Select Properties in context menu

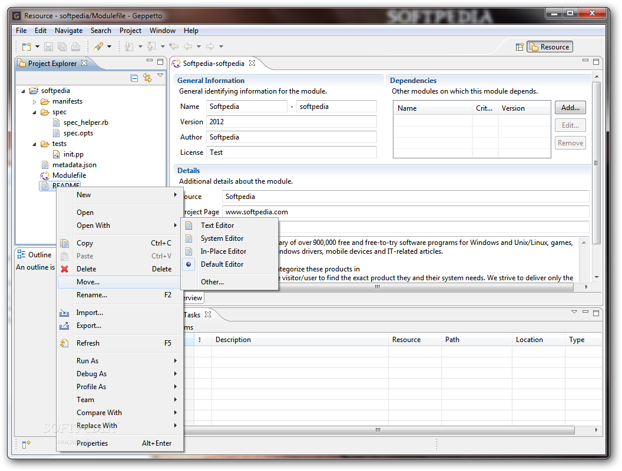click(120, 444)
